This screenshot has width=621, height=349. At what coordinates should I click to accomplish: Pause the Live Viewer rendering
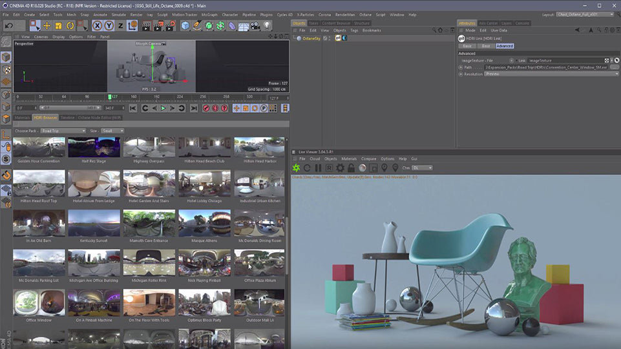pos(318,168)
